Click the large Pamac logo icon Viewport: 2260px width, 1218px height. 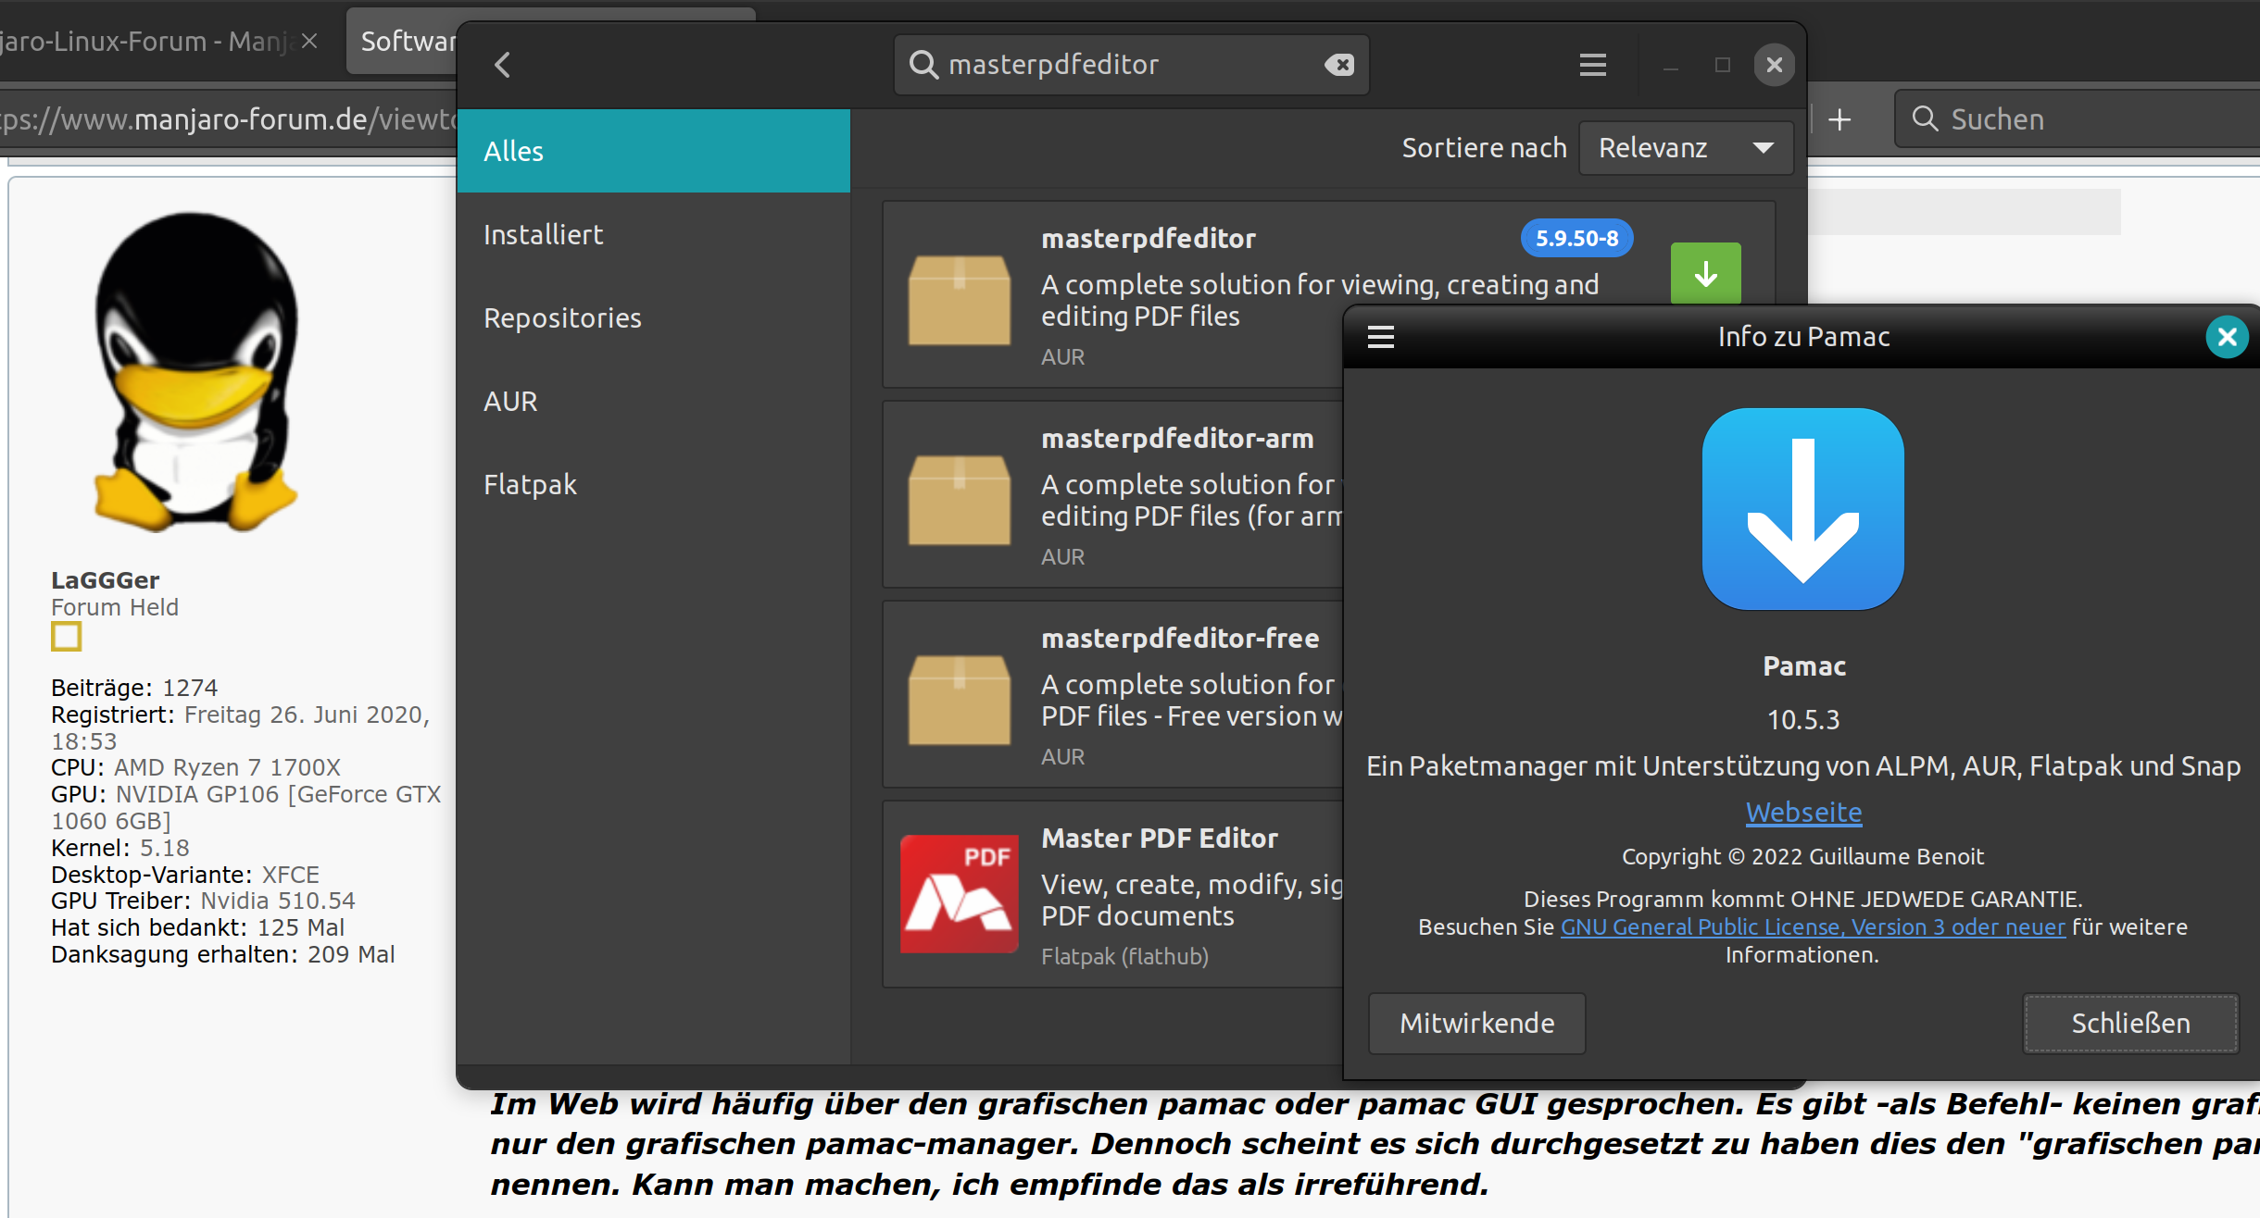point(1802,509)
